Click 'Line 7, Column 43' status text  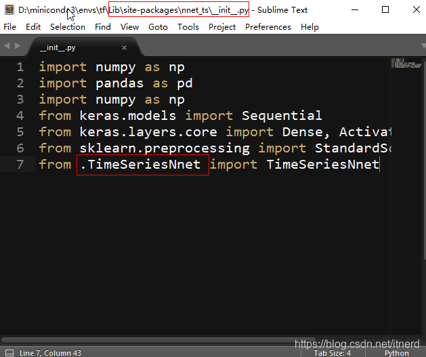pyautogui.click(x=50, y=353)
